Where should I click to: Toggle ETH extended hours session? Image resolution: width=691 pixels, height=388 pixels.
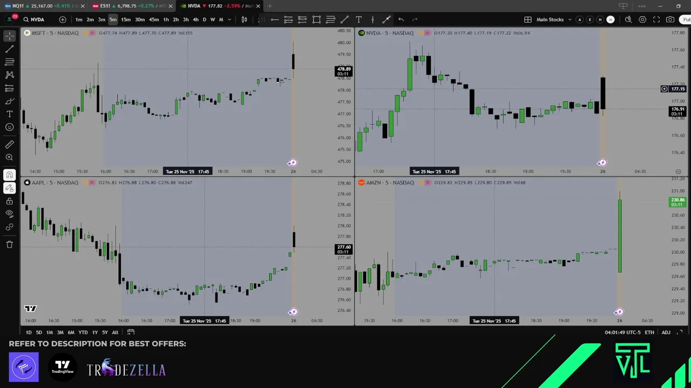pyautogui.click(x=649, y=332)
